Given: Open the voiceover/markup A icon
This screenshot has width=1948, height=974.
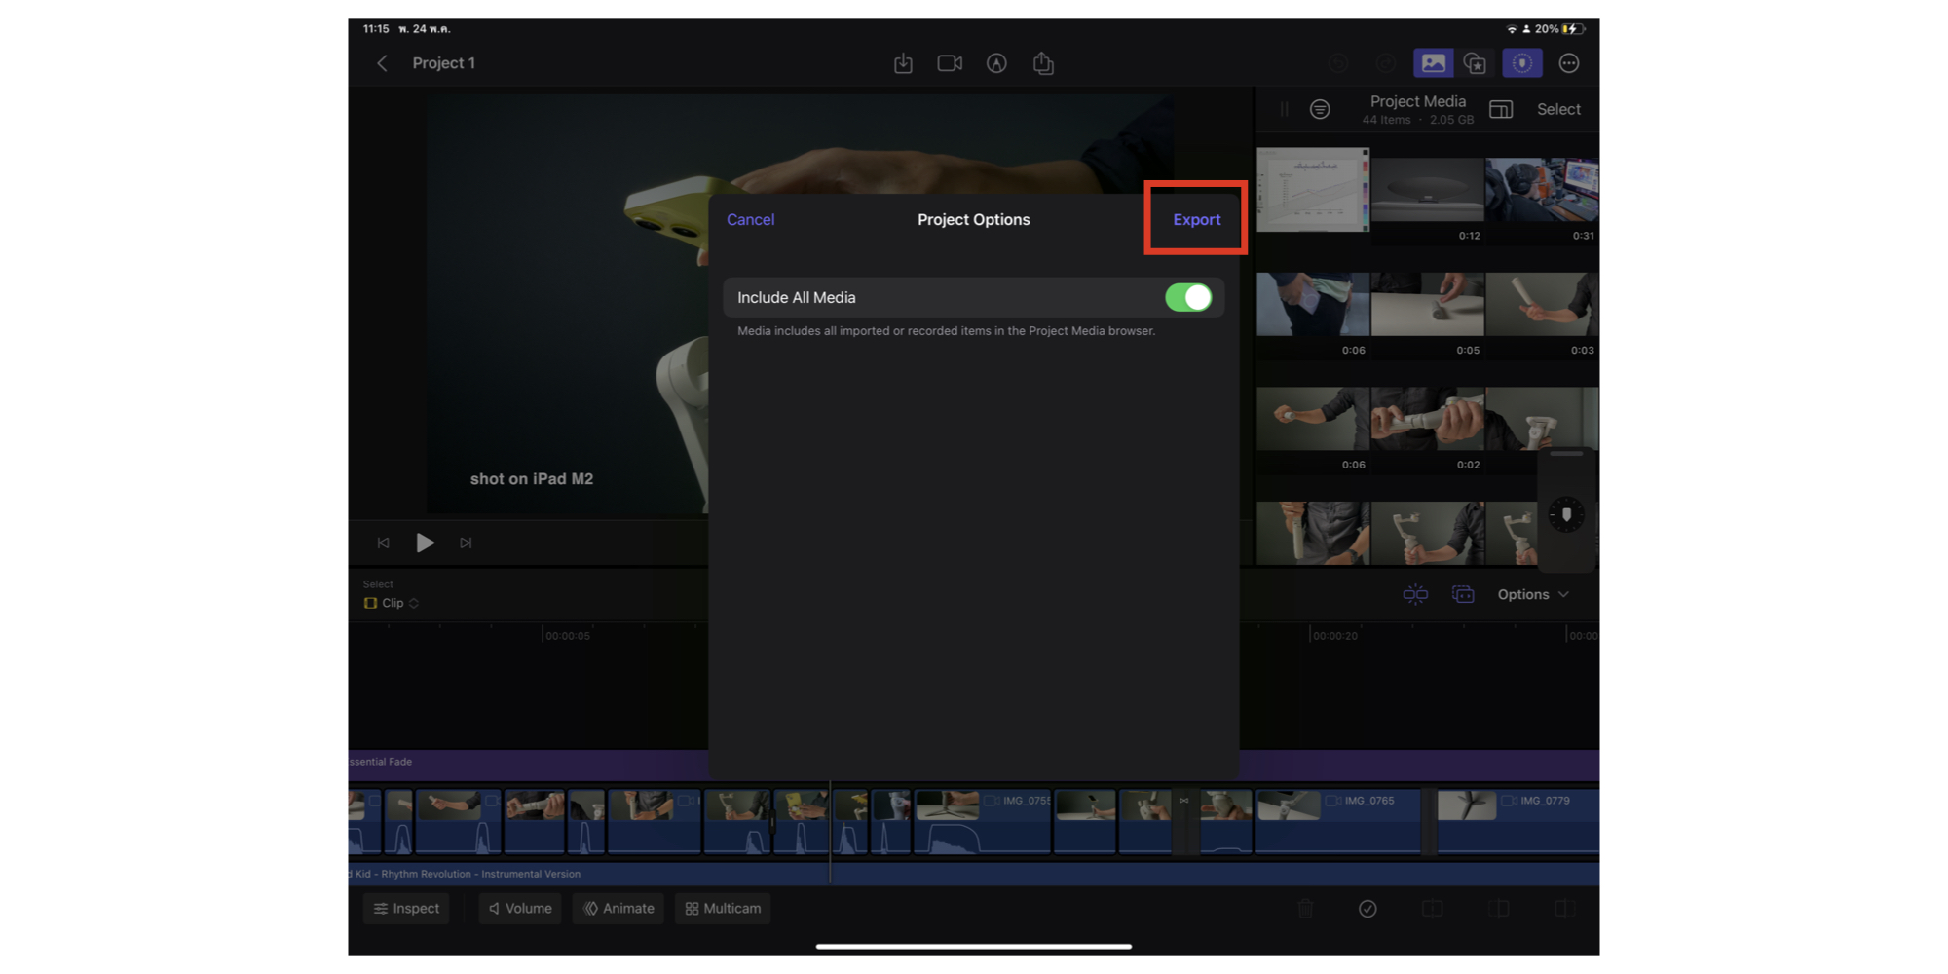Looking at the screenshot, I should (x=995, y=63).
